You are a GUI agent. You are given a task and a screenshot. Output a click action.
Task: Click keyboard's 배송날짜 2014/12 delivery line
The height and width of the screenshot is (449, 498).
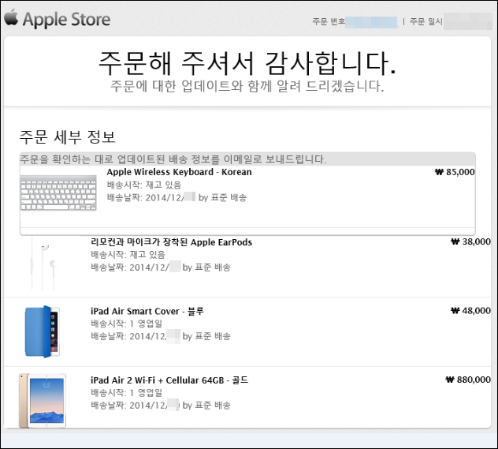point(177,197)
